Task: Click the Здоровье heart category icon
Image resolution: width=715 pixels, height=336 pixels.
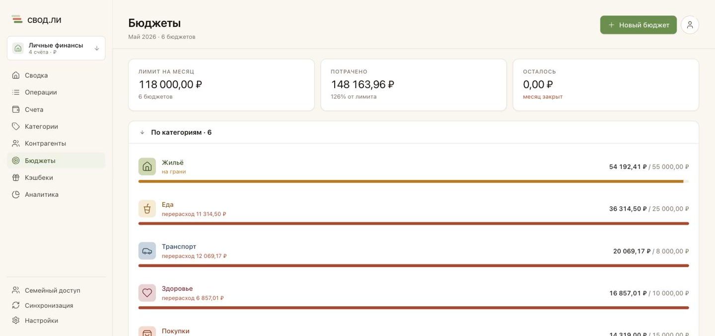Action: 147,293
